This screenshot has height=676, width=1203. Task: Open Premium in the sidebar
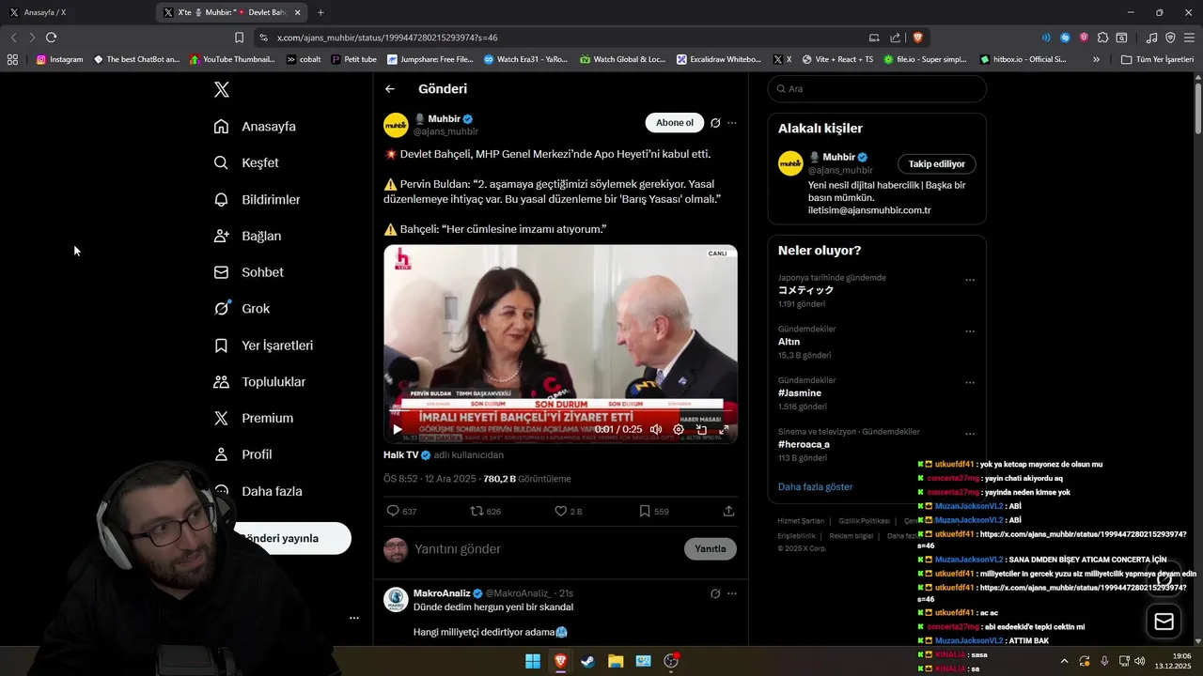click(x=254, y=418)
